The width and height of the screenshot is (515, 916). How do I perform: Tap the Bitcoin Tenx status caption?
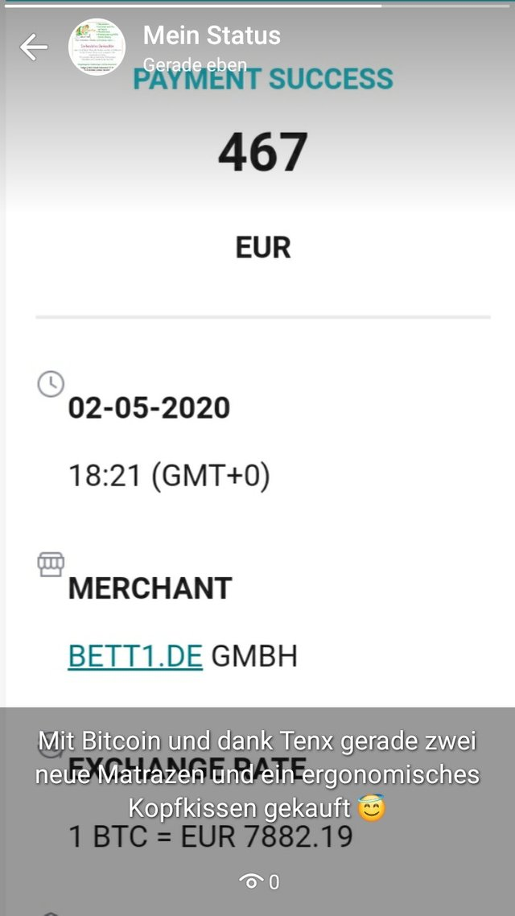point(257,775)
